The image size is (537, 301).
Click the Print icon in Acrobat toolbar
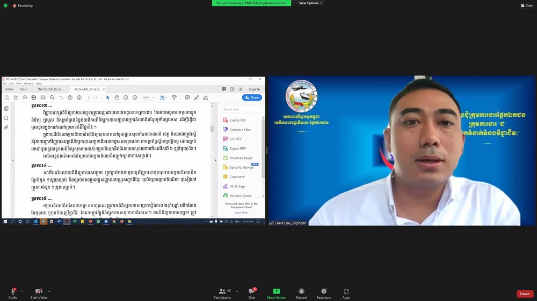34,97
